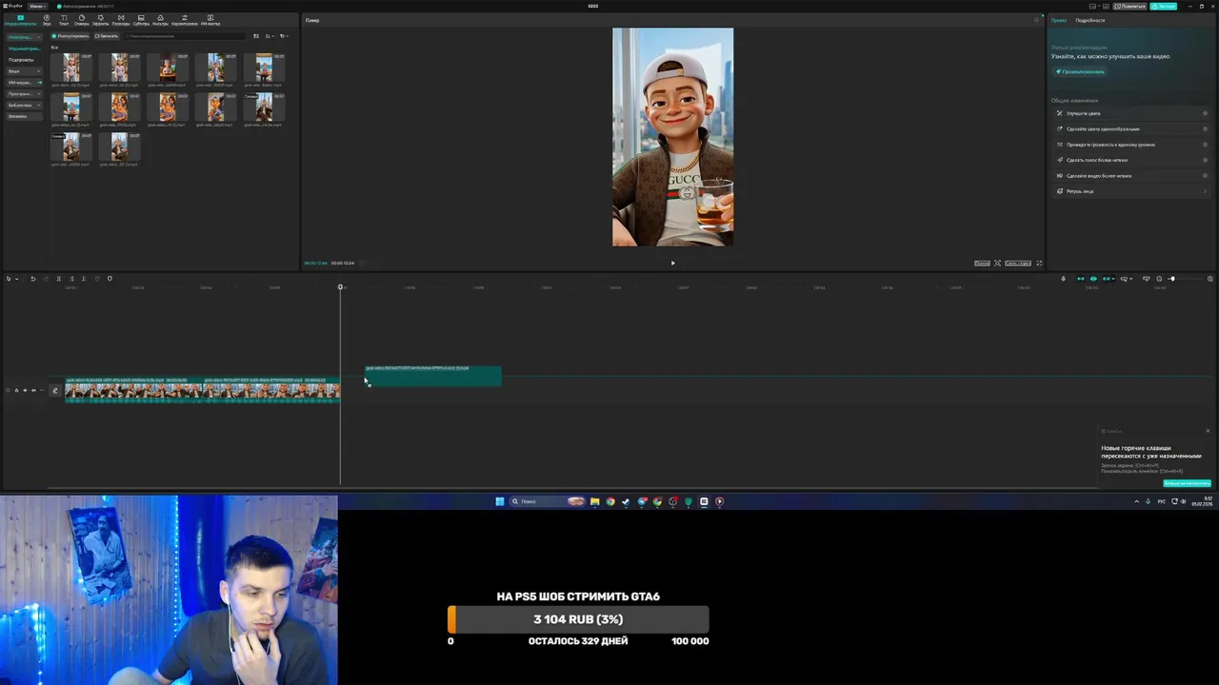Open the ИИ-аватар icon
The image size is (1219, 685).
210,20
